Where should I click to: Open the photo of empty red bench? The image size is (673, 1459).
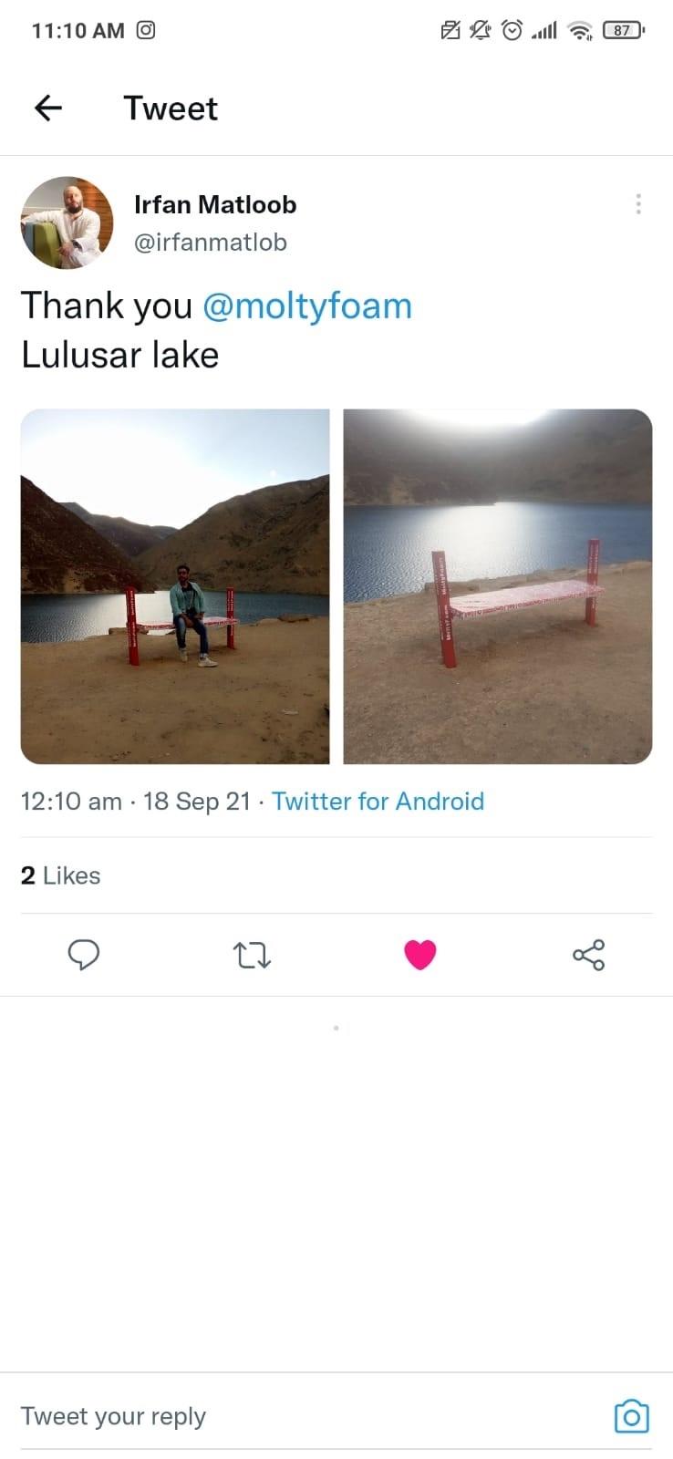tap(498, 586)
